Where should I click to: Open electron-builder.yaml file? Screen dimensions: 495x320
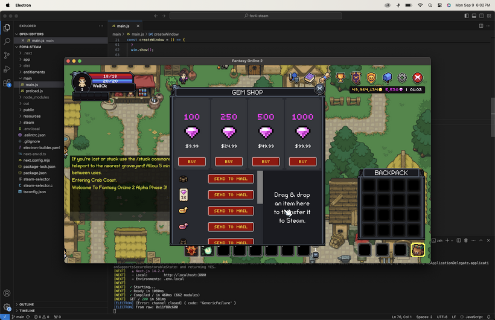42,147
